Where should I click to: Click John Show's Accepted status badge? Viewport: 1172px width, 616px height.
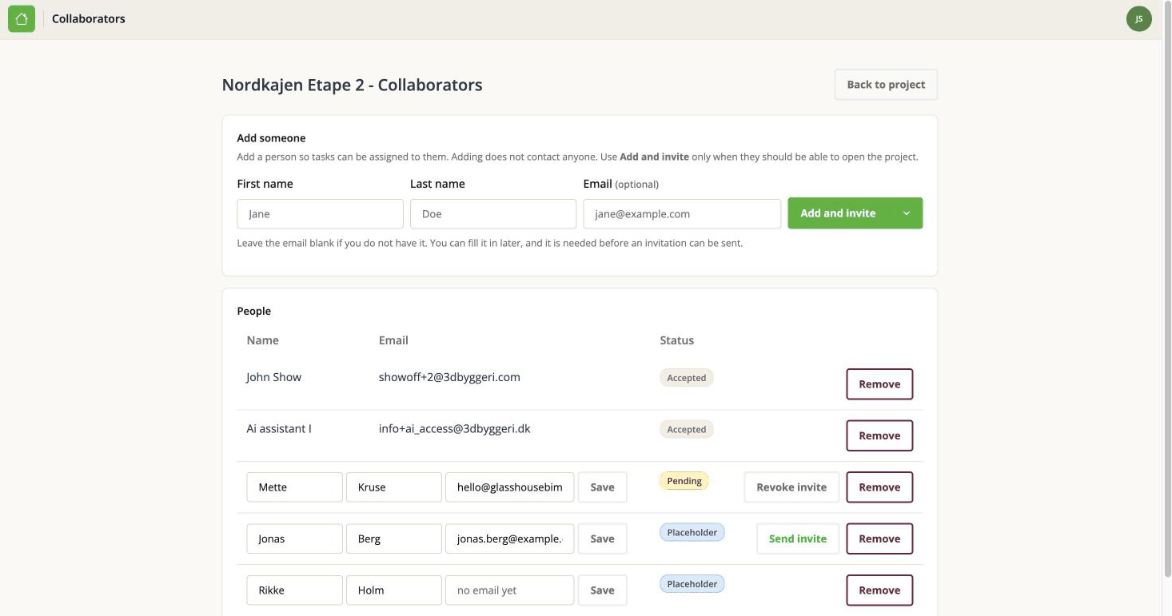point(687,378)
